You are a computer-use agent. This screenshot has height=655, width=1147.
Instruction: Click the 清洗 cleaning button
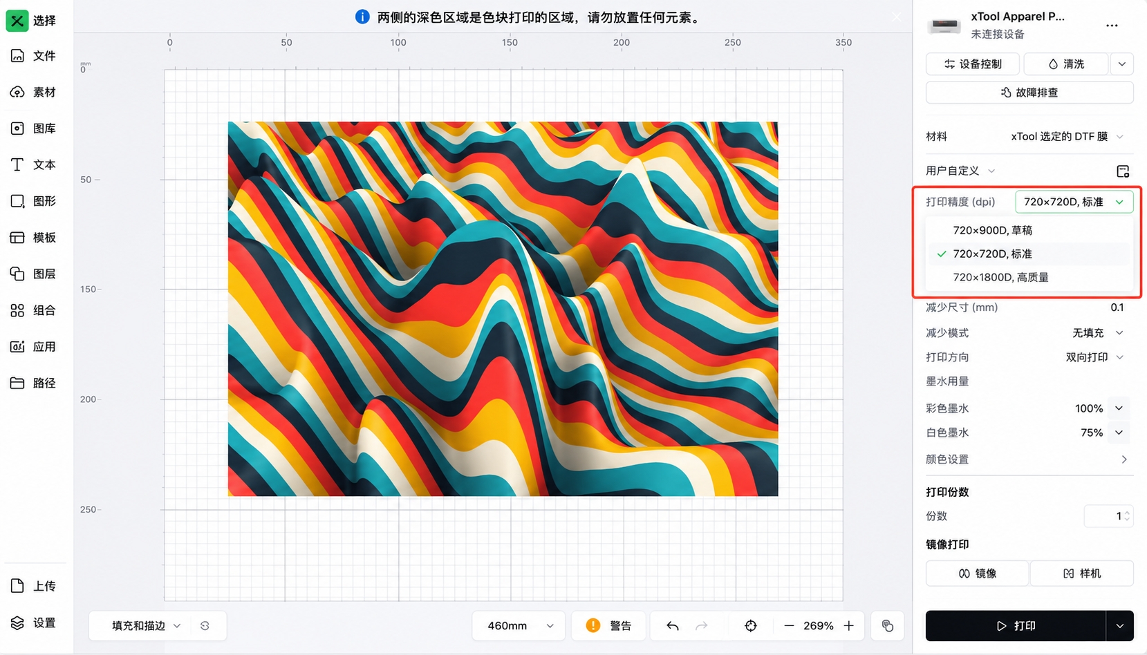pyautogui.click(x=1066, y=64)
